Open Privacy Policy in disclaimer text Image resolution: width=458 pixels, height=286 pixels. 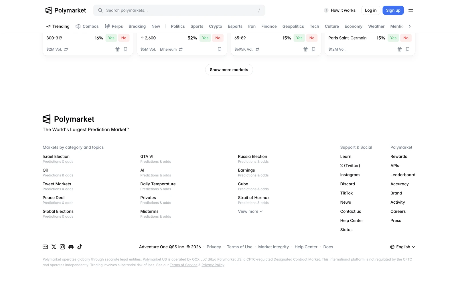[x=213, y=265]
